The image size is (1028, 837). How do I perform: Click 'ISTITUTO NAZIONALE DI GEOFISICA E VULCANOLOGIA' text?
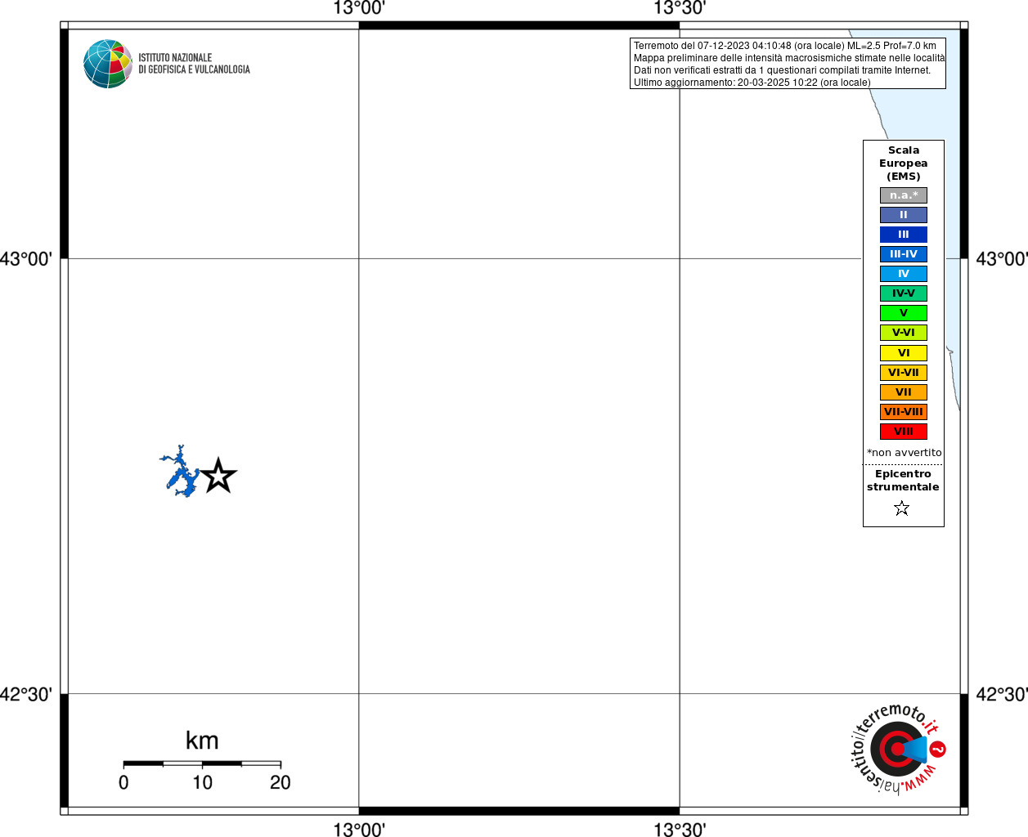194,64
